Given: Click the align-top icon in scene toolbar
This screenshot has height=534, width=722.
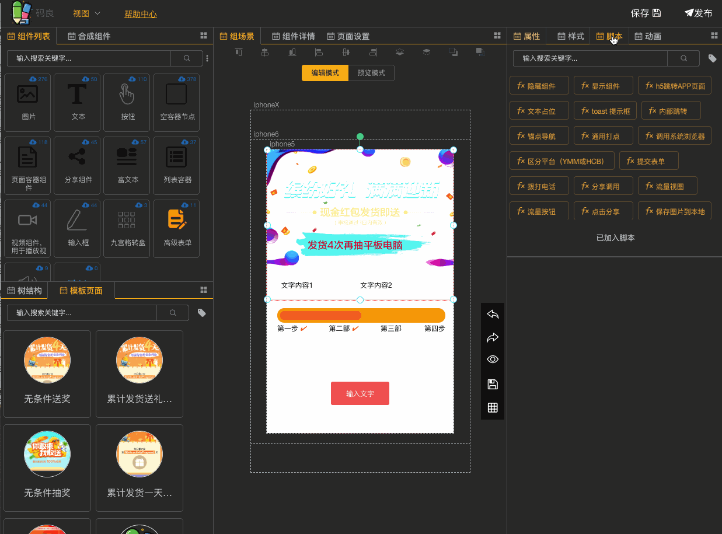Looking at the screenshot, I should (x=238, y=52).
